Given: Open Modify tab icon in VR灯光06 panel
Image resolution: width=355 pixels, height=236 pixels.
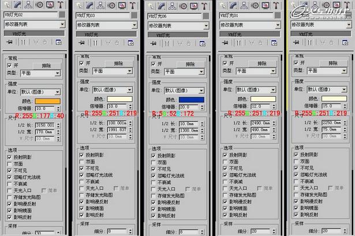Looking at the screenshot, I should click(162, 6).
